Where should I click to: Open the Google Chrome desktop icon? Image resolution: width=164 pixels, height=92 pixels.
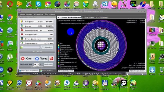10,19
